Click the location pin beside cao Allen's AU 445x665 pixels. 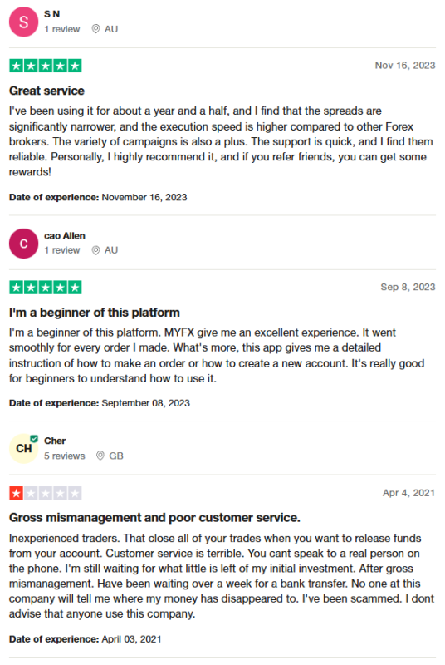(x=96, y=250)
